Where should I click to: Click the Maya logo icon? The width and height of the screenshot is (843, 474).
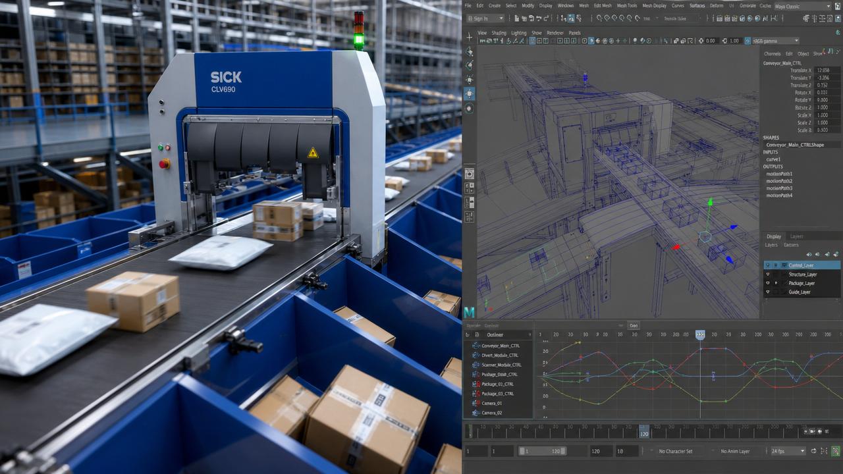click(x=469, y=312)
